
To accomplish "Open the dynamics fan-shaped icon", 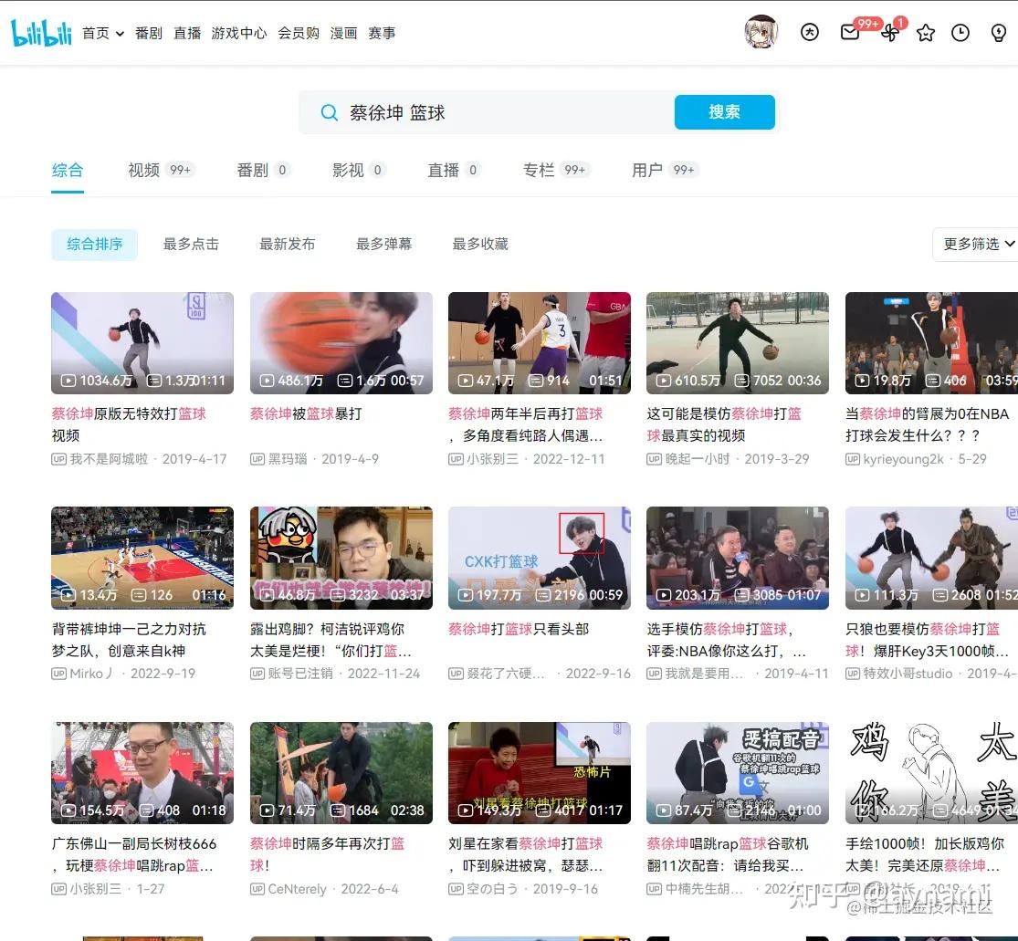I will point(890,33).
